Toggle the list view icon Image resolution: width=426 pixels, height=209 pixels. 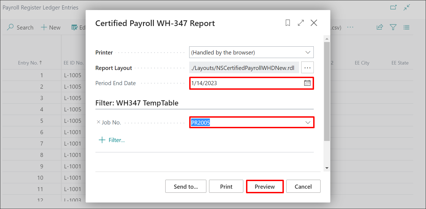pos(406,27)
